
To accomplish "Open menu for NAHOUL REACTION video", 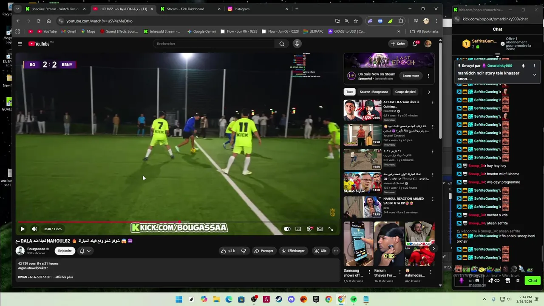I will [x=433, y=199].
